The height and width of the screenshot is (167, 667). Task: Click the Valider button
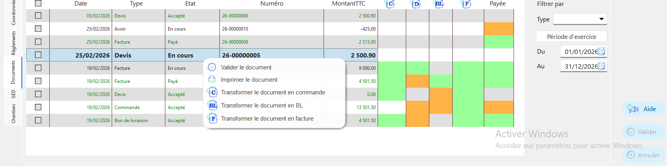pyautogui.click(x=643, y=132)
